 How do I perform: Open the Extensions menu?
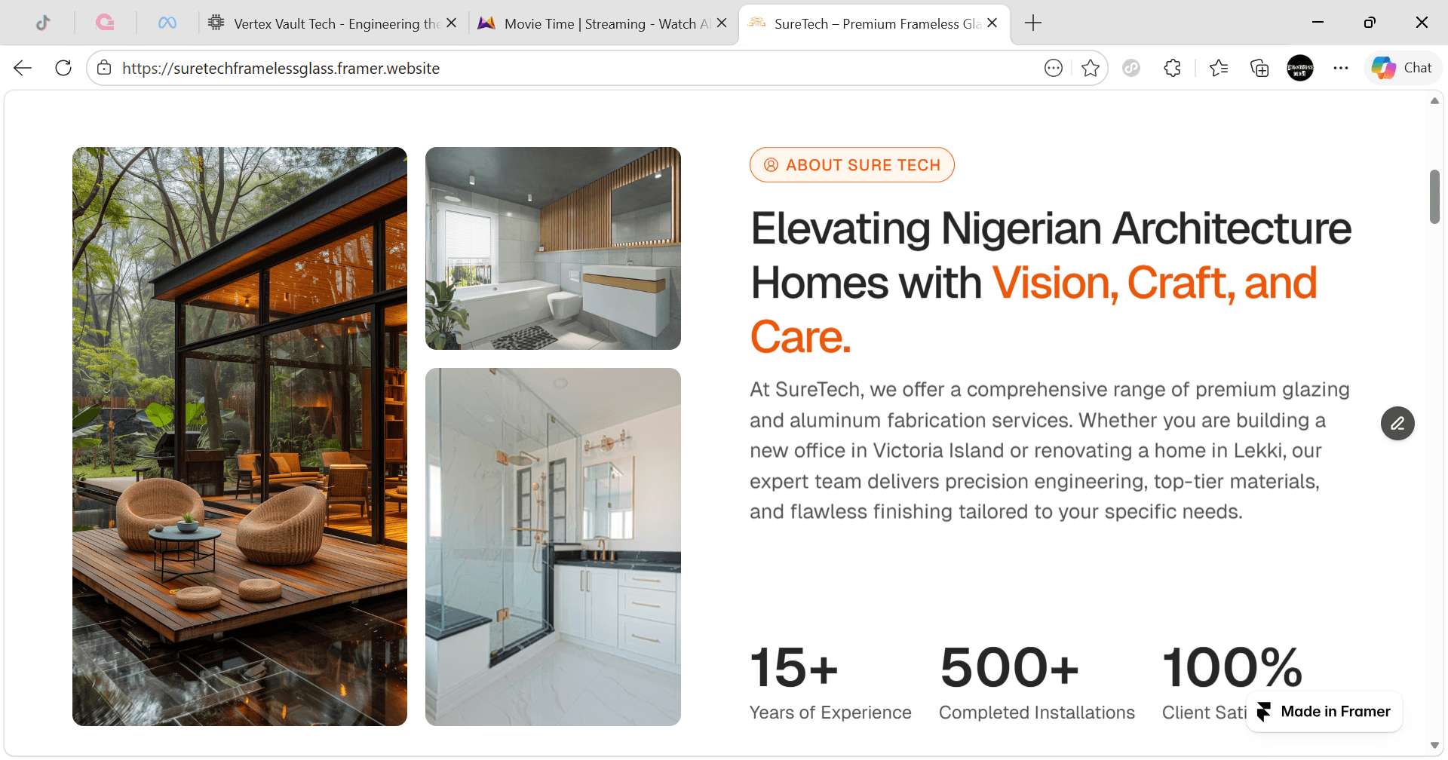tap(1172, 69)
